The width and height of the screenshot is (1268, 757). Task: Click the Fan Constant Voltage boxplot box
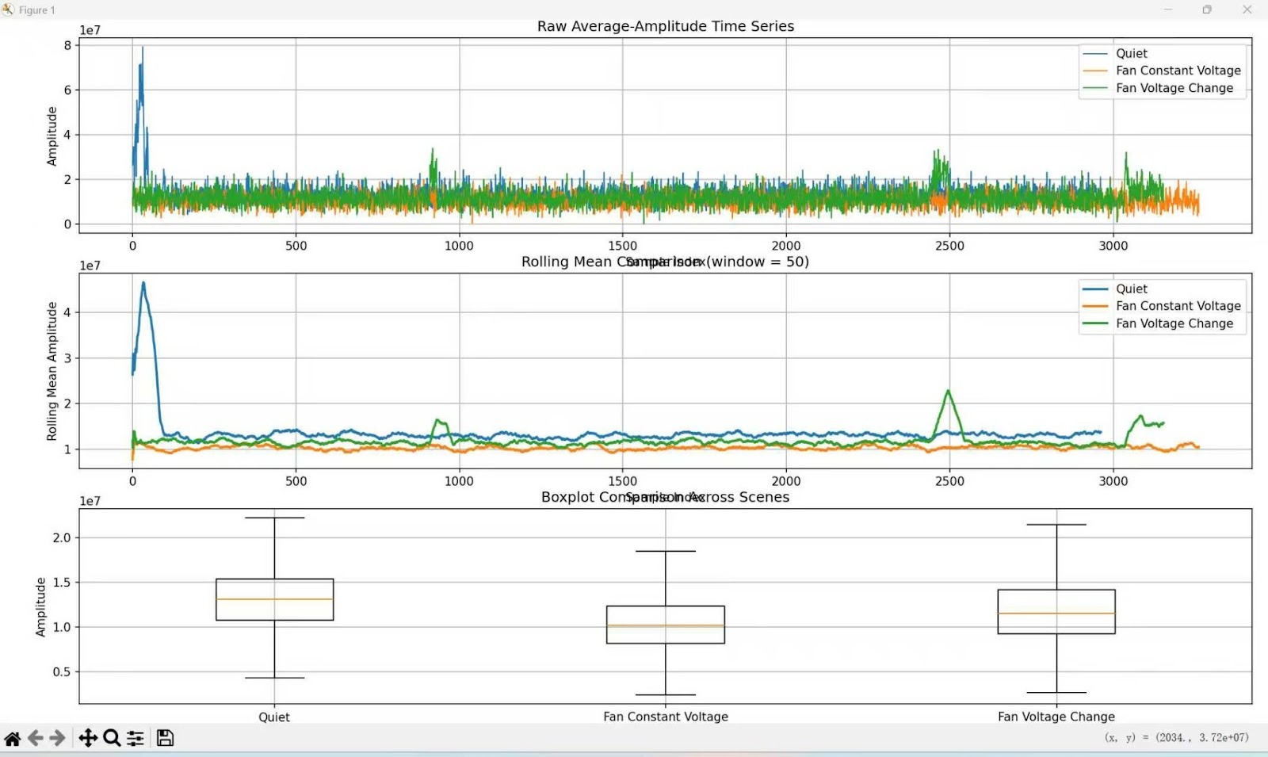(x=665, y=625)
